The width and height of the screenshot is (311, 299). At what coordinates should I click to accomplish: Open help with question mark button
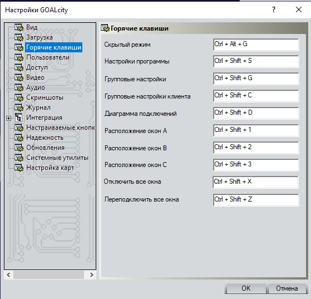point(274,9)
